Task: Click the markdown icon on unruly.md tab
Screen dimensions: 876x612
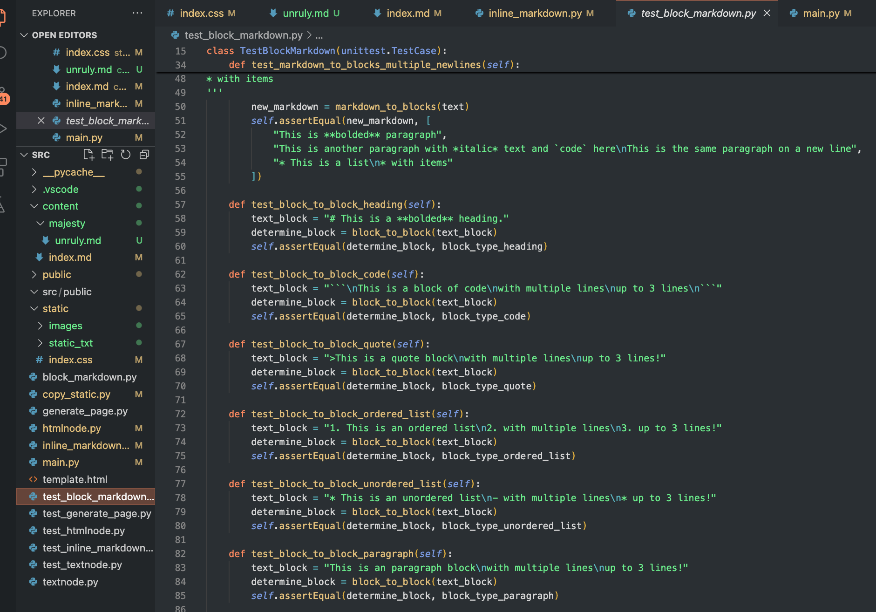Action: (x=273, y=13)
